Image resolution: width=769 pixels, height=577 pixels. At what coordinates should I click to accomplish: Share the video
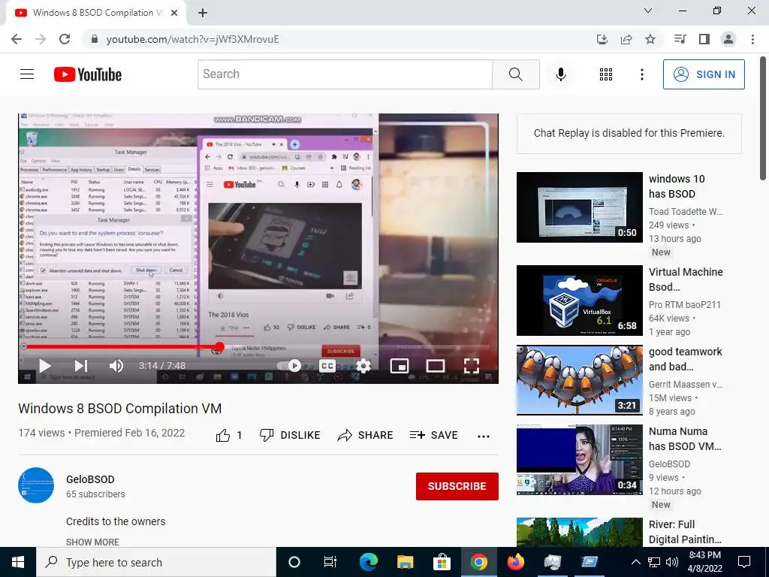coord(366,435)
